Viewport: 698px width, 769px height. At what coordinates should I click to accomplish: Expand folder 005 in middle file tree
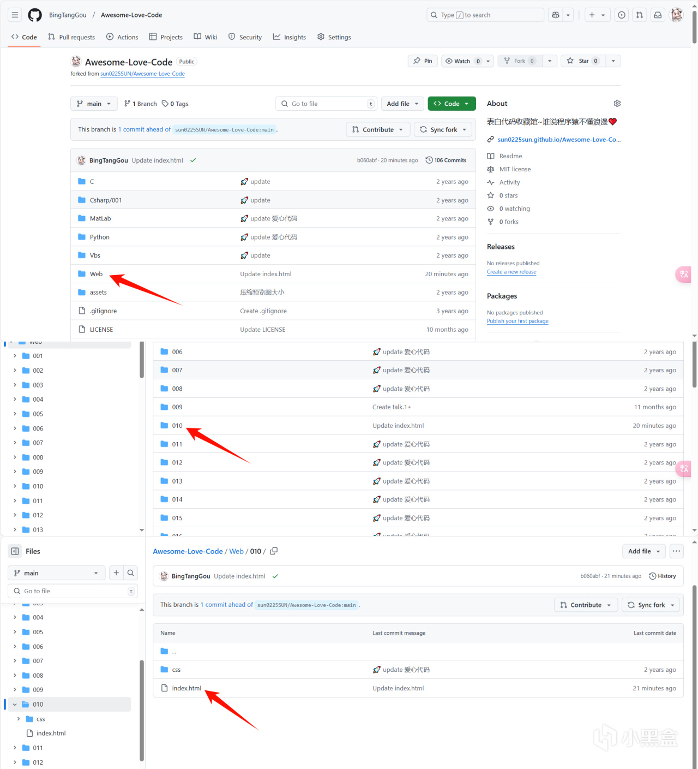point(15,414)
